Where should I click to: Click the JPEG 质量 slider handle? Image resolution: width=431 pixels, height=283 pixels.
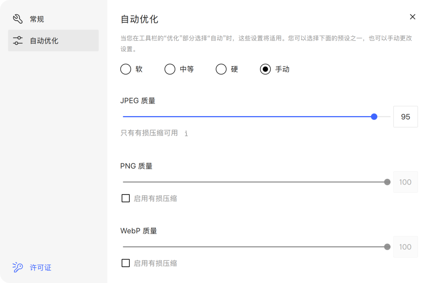374,117
